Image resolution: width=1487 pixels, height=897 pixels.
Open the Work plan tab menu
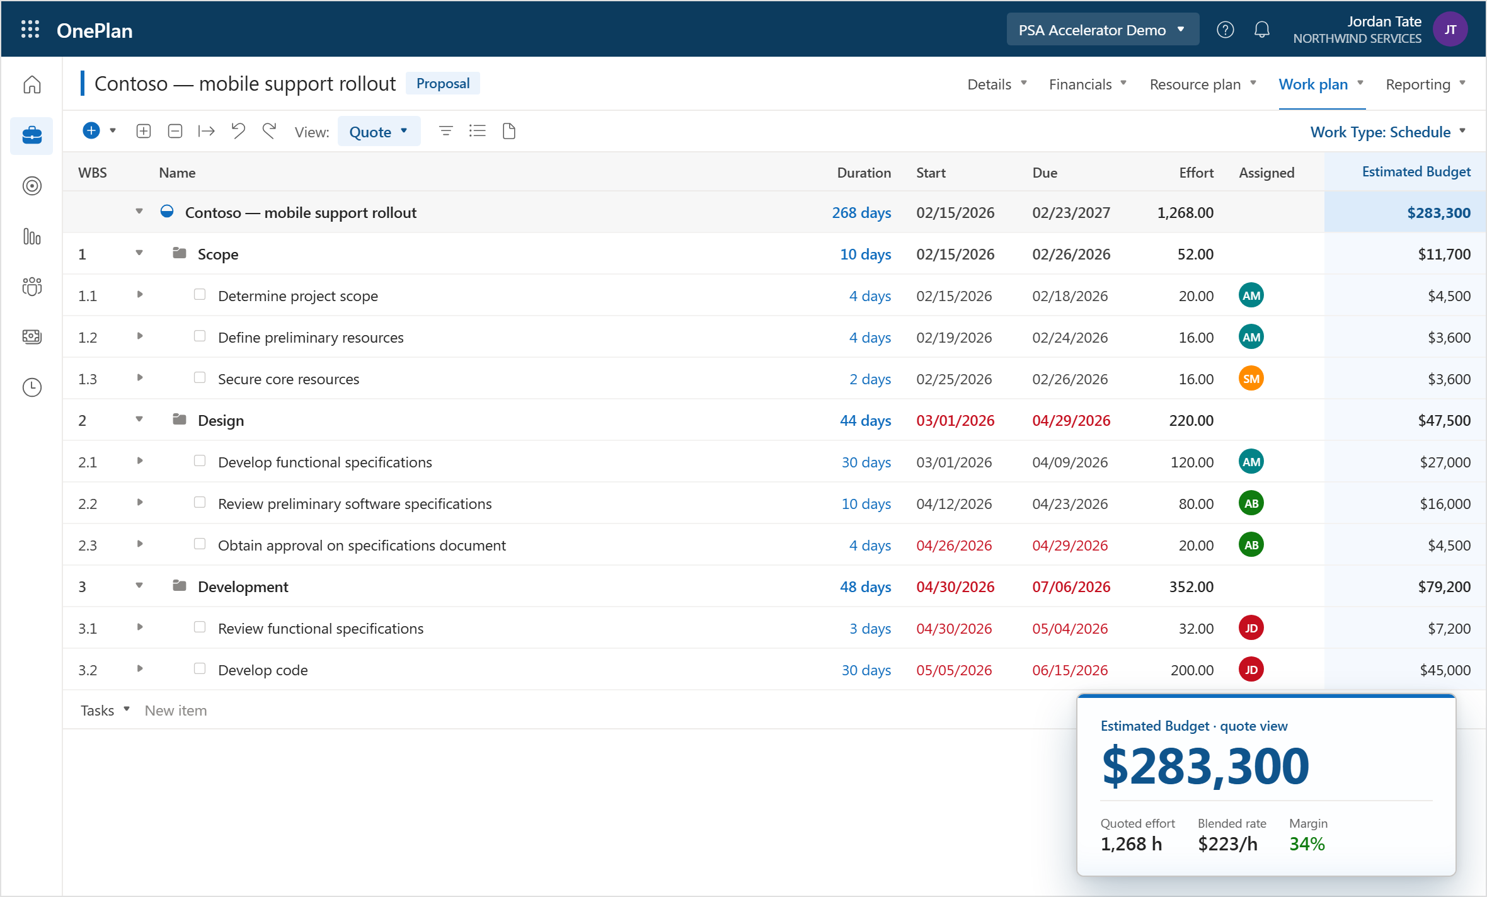1321,84
